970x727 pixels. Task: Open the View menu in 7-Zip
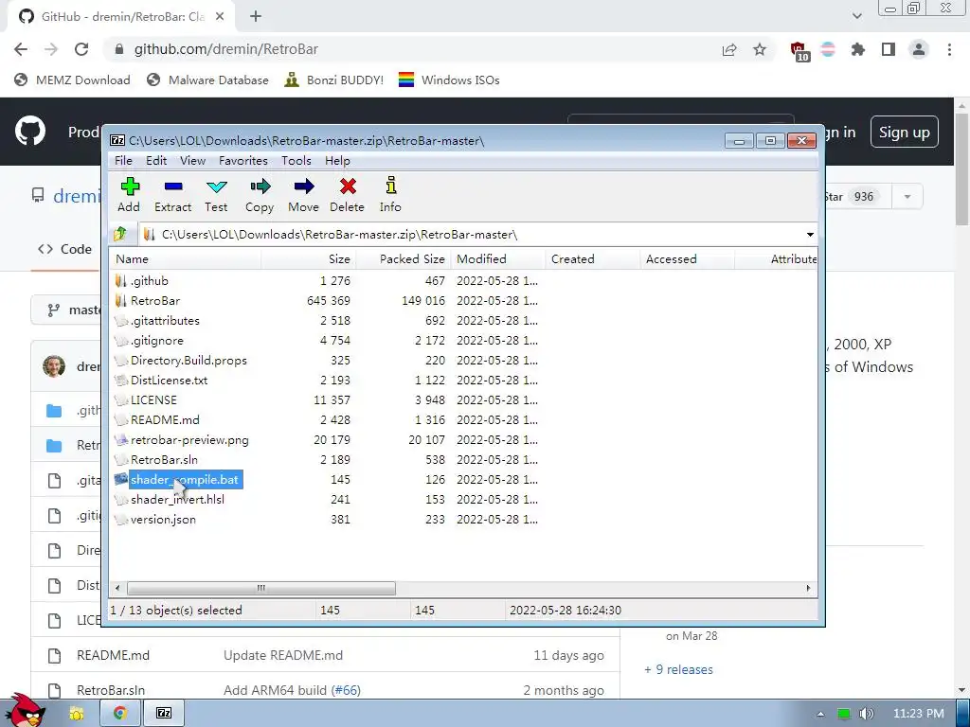coord(192,161)
